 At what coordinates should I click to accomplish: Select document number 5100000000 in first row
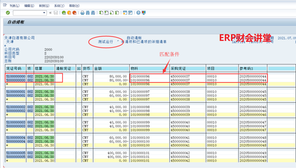[x=16, y=76]
